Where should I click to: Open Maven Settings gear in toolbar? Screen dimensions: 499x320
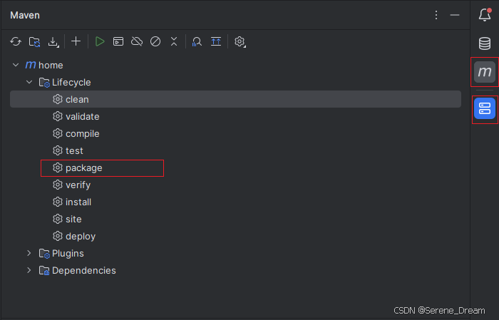(x=240, y=41)
